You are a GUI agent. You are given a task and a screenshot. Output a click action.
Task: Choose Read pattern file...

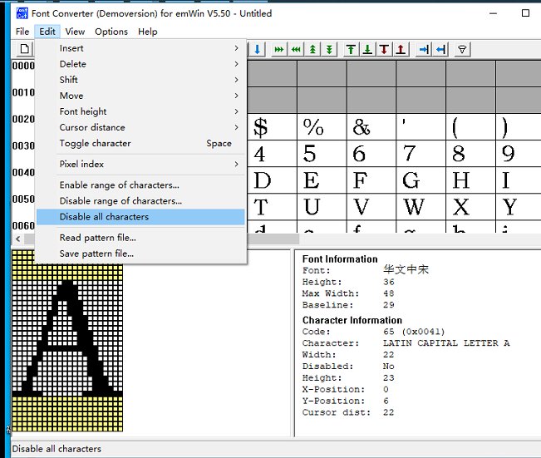140,238
